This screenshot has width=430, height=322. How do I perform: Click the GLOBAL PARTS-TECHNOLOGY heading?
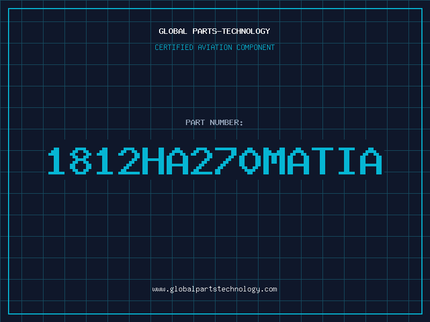click(214, 31)
